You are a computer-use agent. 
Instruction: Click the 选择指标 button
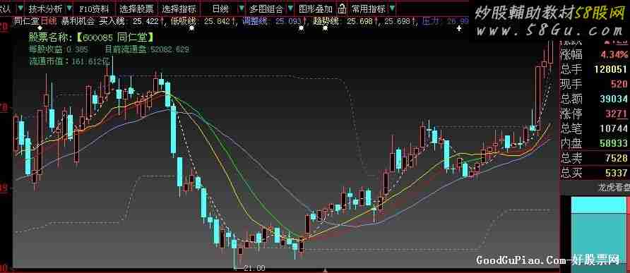click(x=179, y=8)
